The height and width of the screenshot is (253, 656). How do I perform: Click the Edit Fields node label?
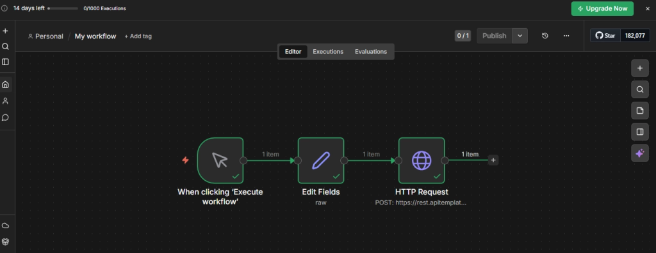(321, 192)
